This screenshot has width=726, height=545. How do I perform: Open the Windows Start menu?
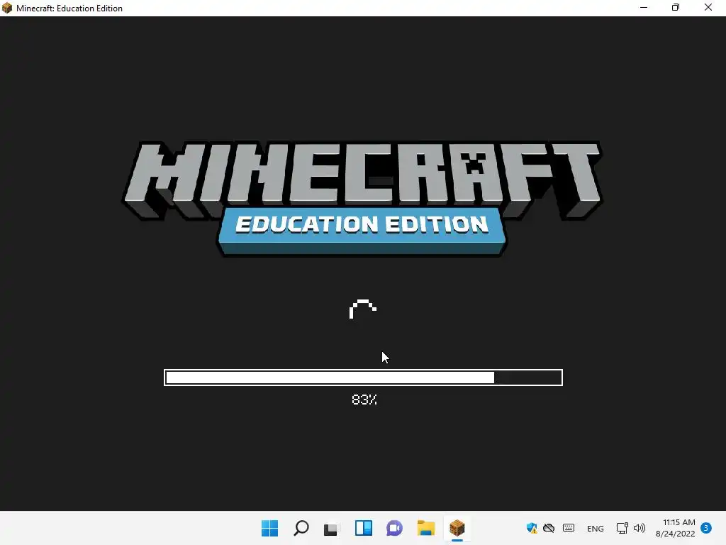[x=269, y=528]
